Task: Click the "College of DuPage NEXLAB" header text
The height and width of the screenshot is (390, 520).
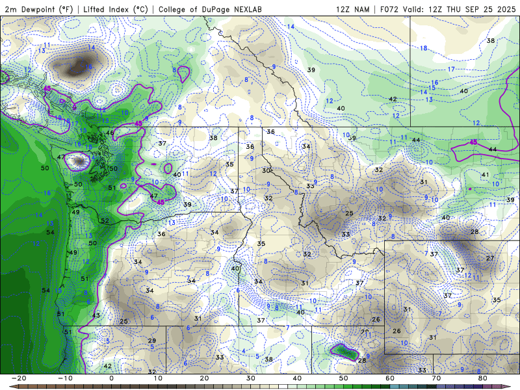Action: (x=210, y=9)
